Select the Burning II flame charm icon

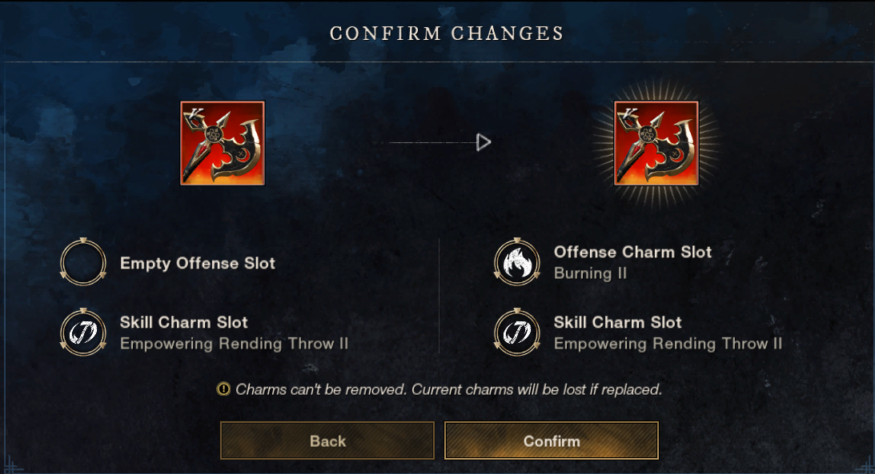click(x=517, y=262)
